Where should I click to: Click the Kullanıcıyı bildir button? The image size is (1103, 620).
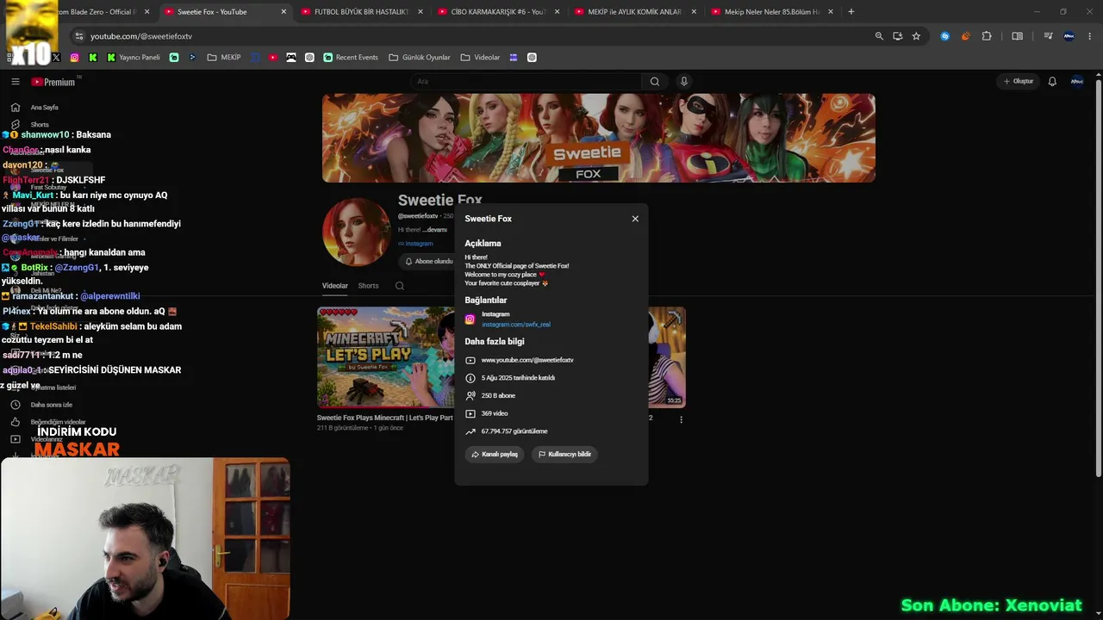click(564, 454)
